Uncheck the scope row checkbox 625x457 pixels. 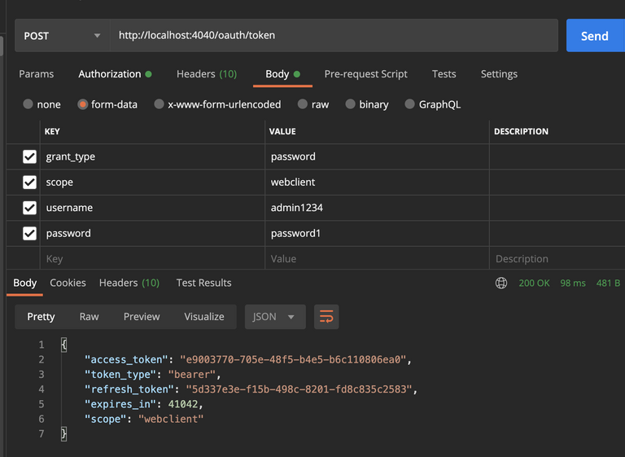29,182
